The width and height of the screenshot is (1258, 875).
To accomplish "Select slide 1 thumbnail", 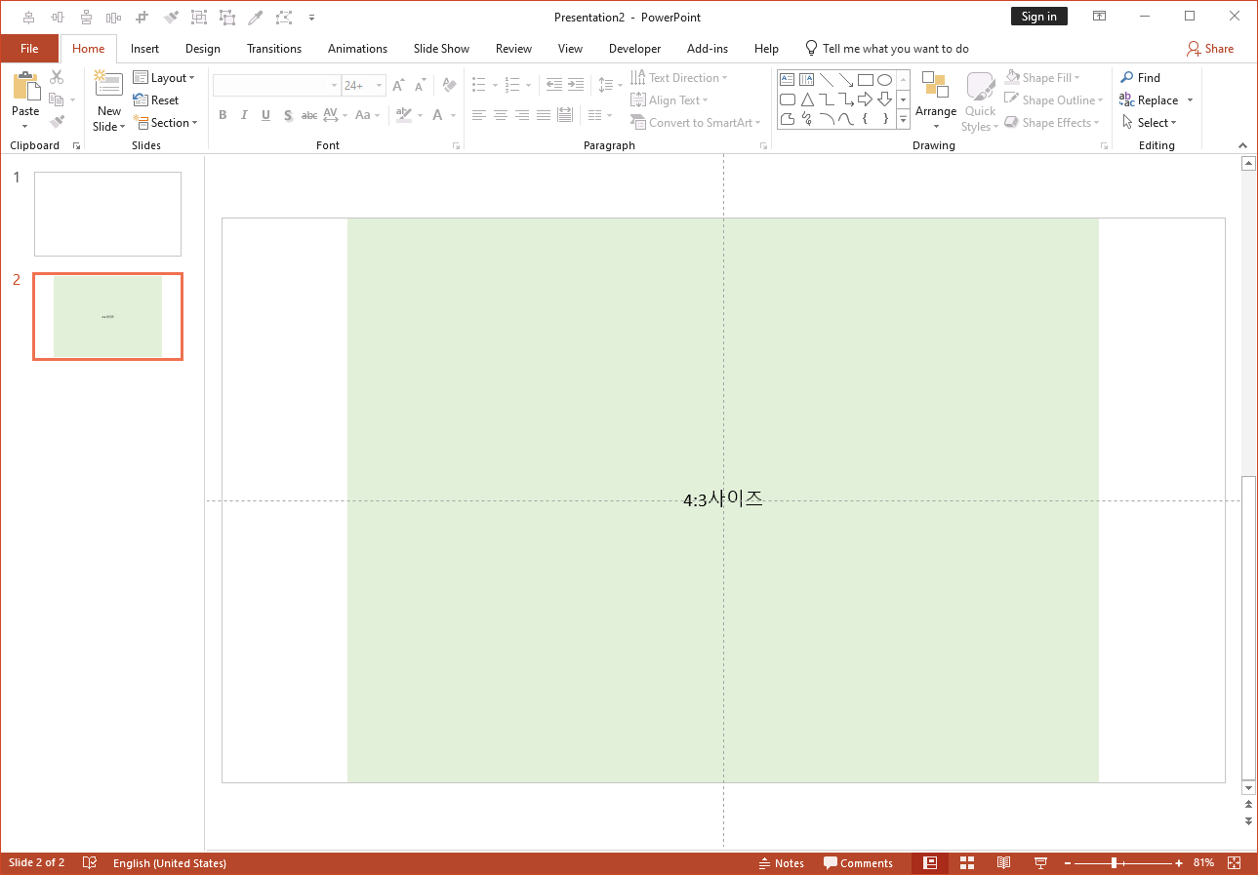I will [x=107, y=214].
